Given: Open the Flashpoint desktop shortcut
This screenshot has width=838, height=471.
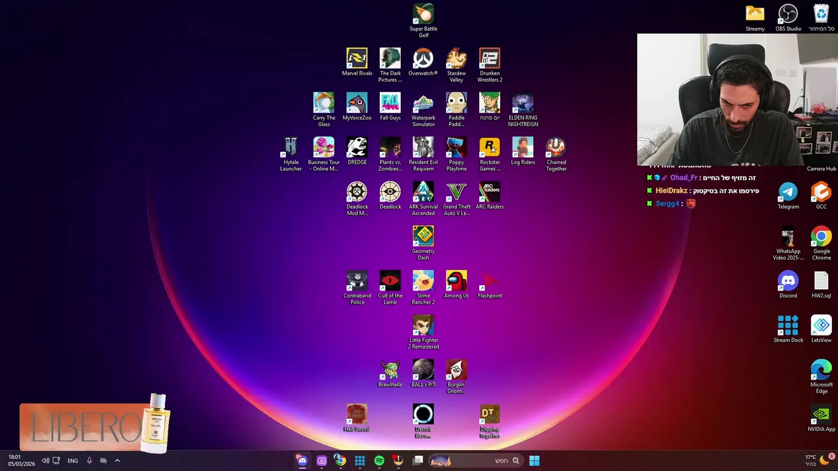Looking at the screenshot, I should (490, 285).
